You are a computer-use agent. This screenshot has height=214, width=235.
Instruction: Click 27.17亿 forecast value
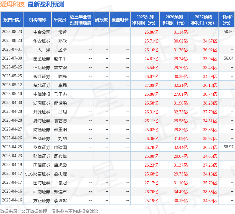tap(151, 183)
